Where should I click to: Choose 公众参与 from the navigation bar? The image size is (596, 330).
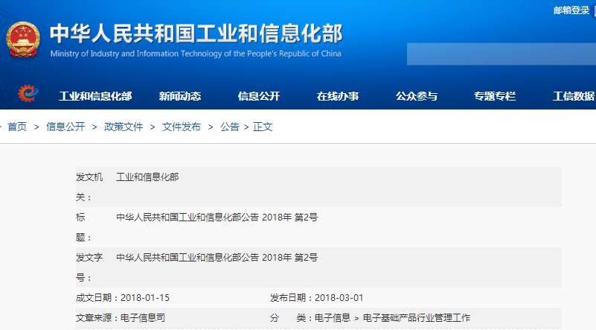pyautogui.click(x=416, y=96)
